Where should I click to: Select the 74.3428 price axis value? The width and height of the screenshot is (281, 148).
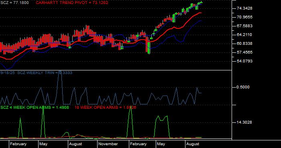pyautogui.click(x=244, y=8)
